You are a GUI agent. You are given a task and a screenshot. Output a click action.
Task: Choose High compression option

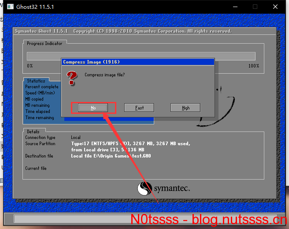[185, 108]
